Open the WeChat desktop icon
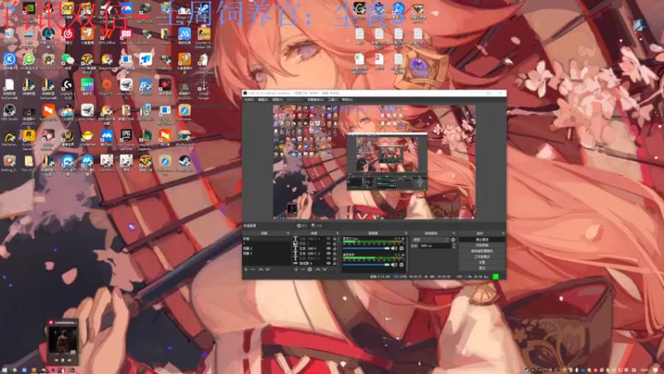 68,60
